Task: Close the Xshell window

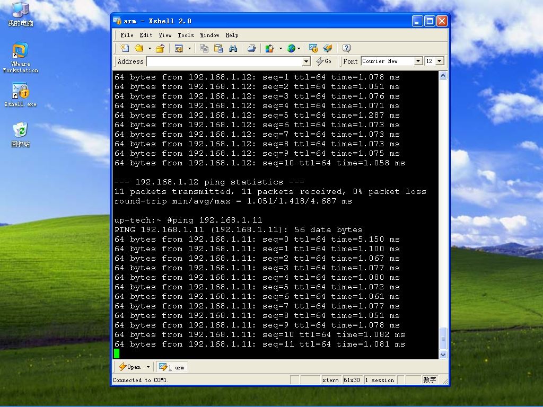Action: (x=442, y=21)
